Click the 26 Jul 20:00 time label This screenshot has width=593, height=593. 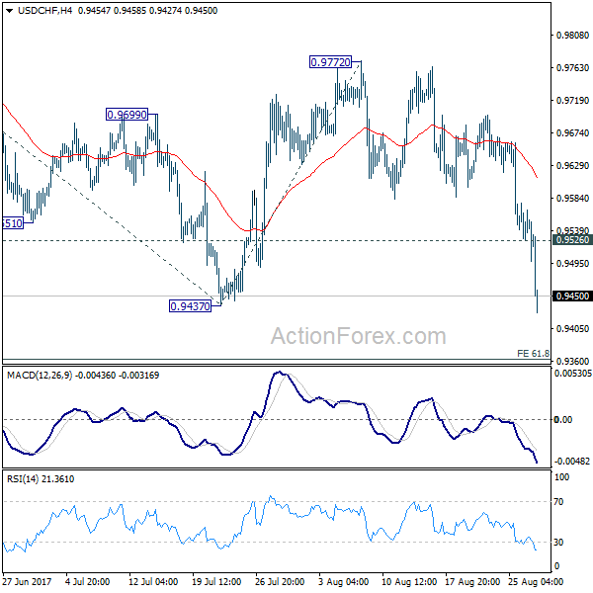[280, 581]
